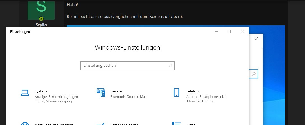
Task: Click text 'Bluetooth, Drucker, Maus'
Action: pos(129,97)
